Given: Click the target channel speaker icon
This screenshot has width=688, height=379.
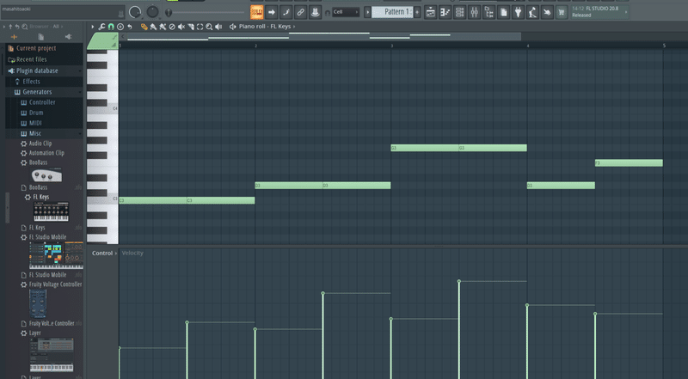Looking at the screenshot, I should click(232, 27).
